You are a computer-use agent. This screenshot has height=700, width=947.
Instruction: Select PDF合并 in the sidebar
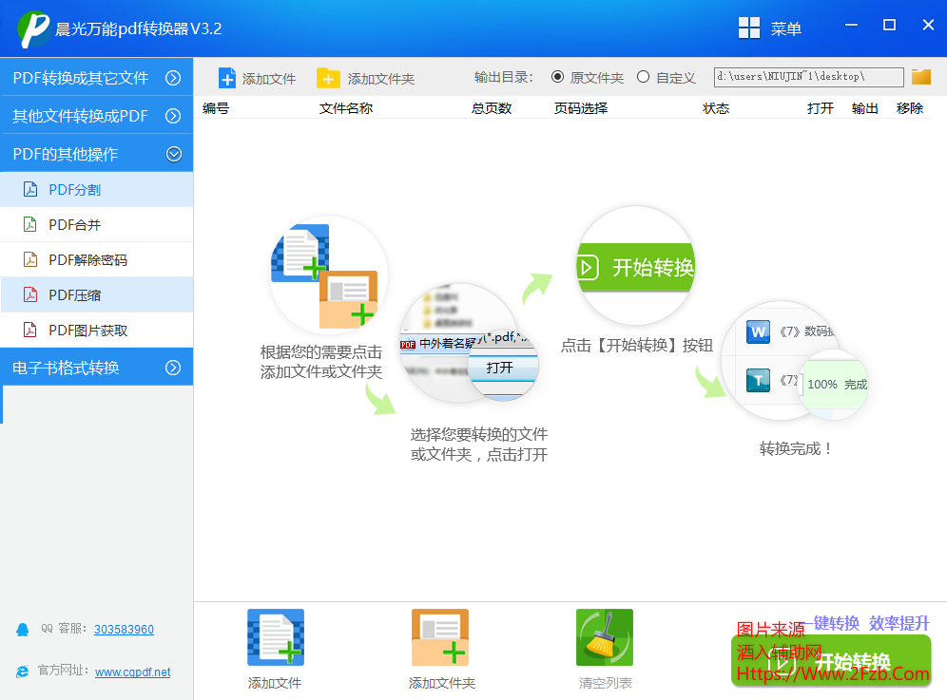click(x=75, y=225)
